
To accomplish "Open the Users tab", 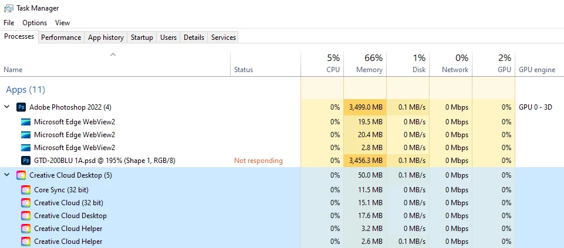I will pyautogui.click(x=168, y=38).
